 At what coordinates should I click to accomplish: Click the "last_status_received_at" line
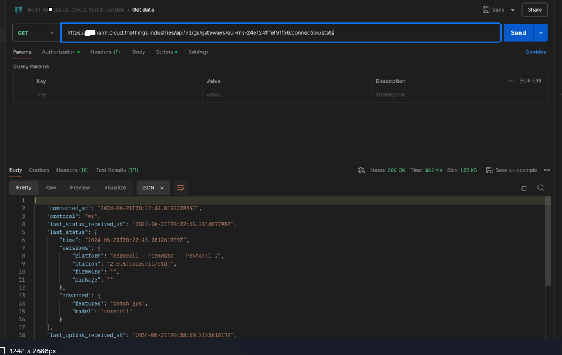[142, 224]
